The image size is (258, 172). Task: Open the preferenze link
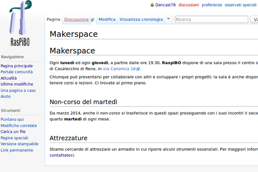(212, 5)
